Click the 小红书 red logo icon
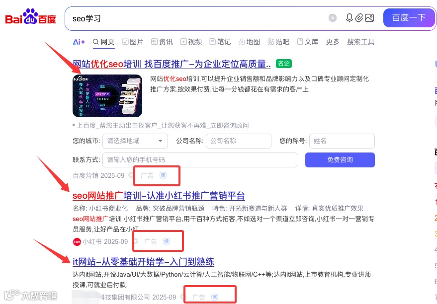The width and height of the screenshot is (437, 304). [77, 241]
